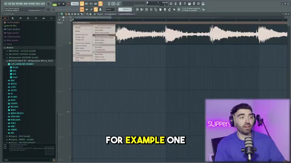
Task: Select the playlist pencil draw tool
Action: coord(66,14)
